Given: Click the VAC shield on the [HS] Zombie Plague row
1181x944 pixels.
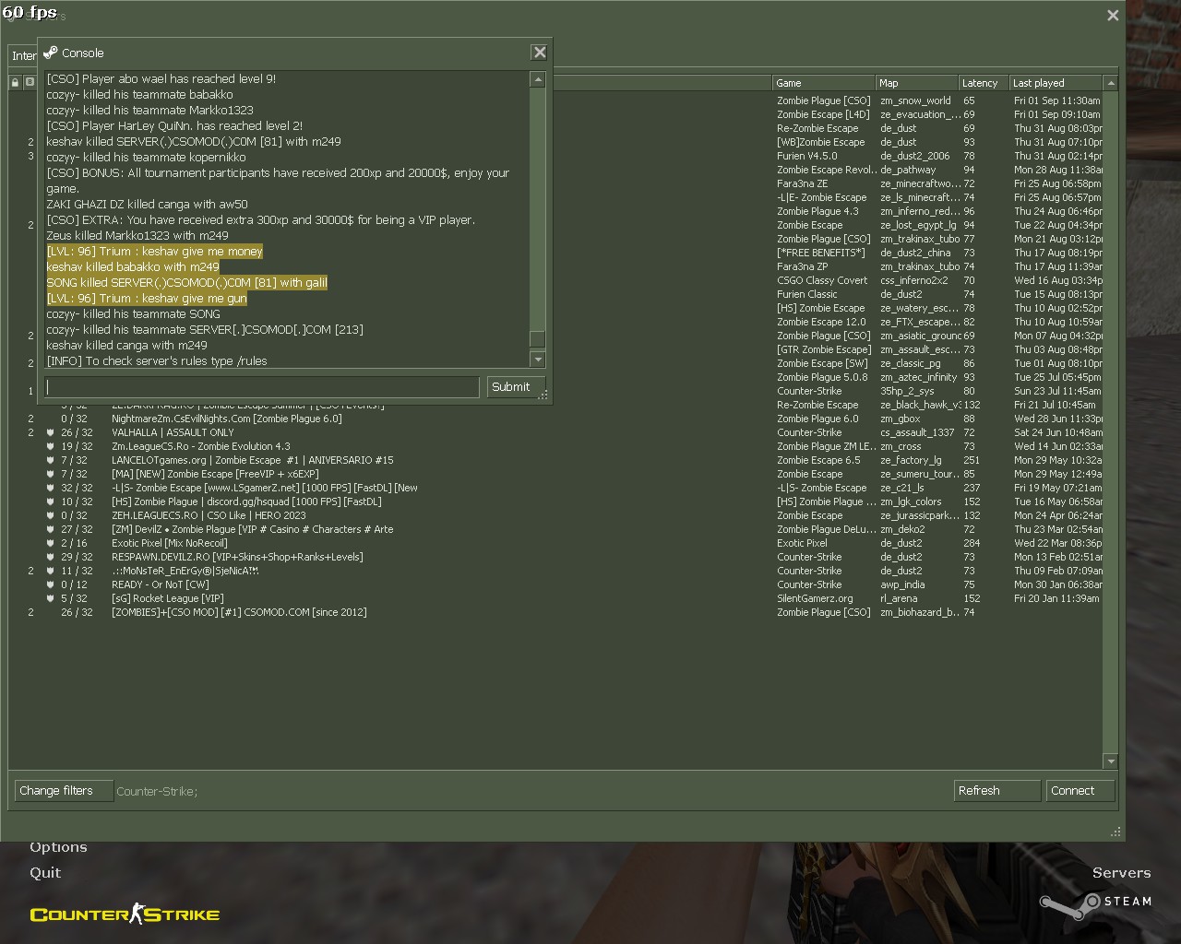Looking at the screenshot, I should (x=50, y=501).
